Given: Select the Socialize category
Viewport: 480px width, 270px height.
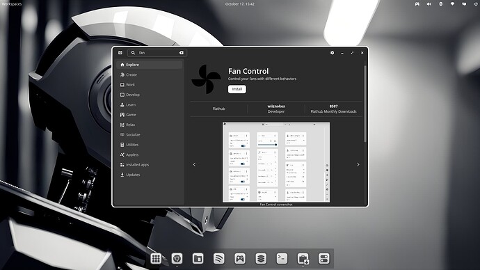Looking at the screenshot, I should pyautogui.click(x=150, y=135).
